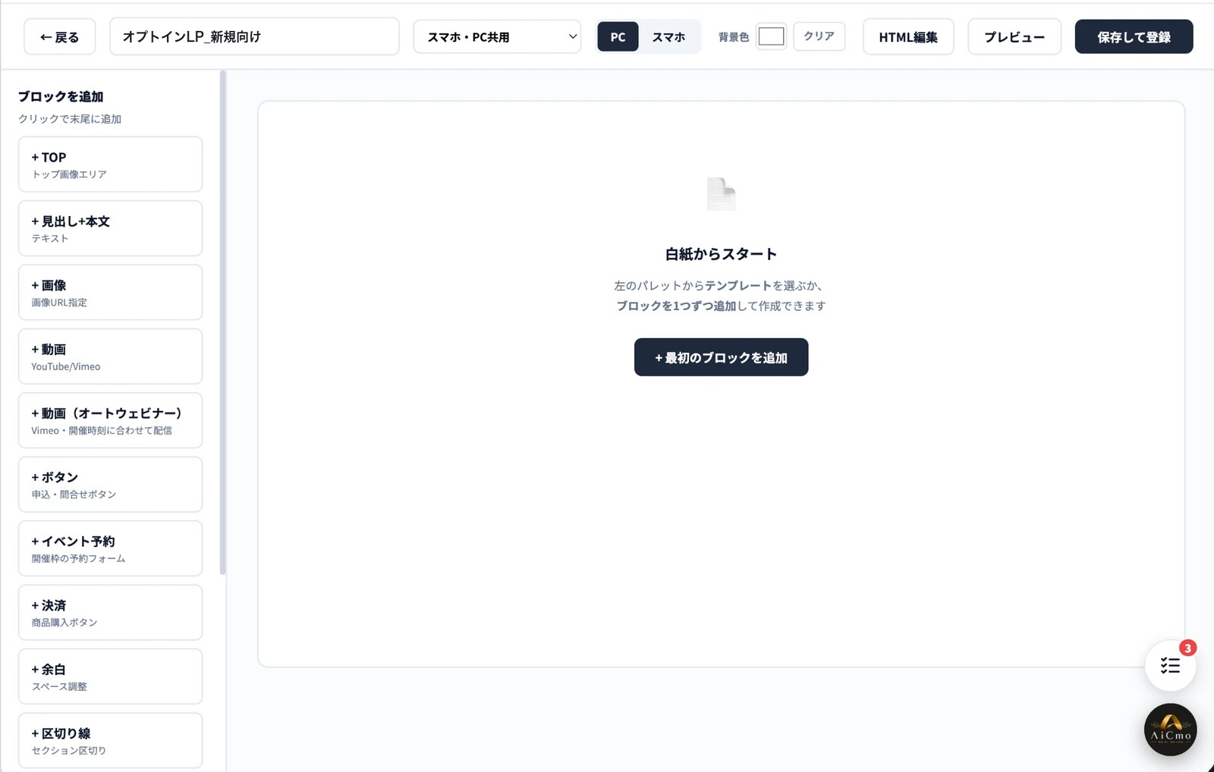Open the HTML編集 editor

(x=908, y=36)
